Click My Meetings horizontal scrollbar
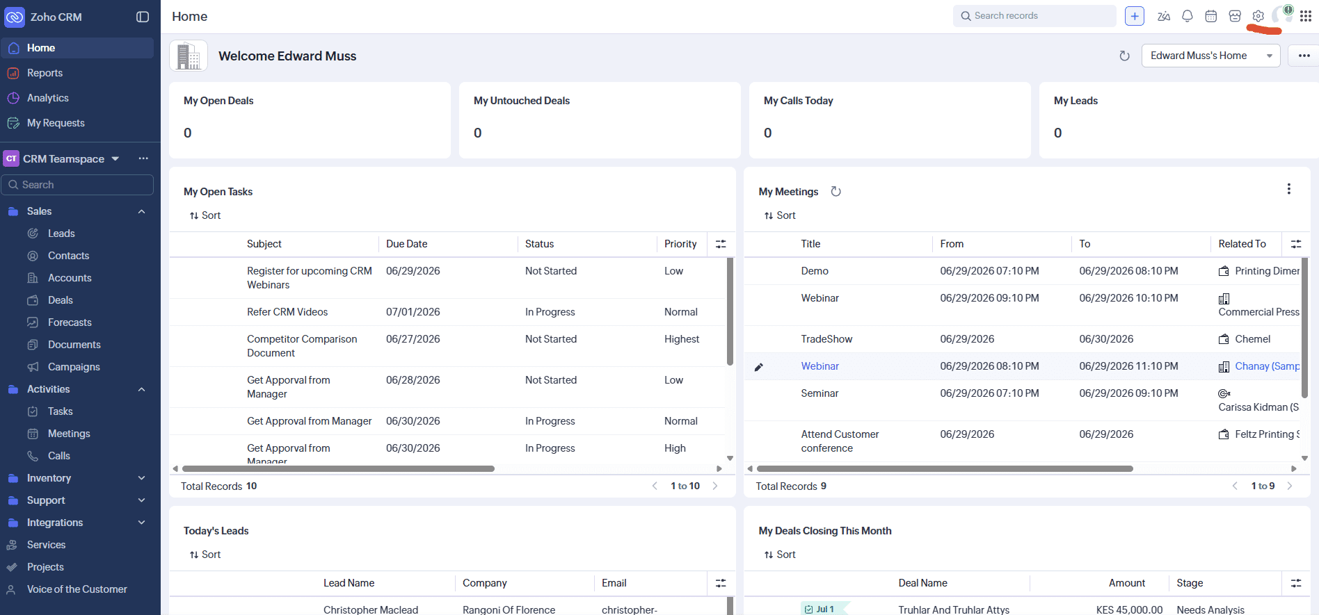Image resolution: width=1319 pixels, height=615 pixels. pos(945,469)
